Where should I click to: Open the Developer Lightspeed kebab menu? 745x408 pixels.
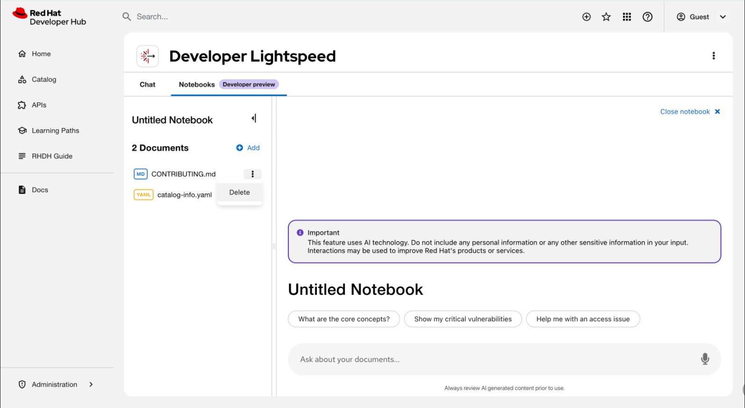pyautogui.click(x=714, y=56)
